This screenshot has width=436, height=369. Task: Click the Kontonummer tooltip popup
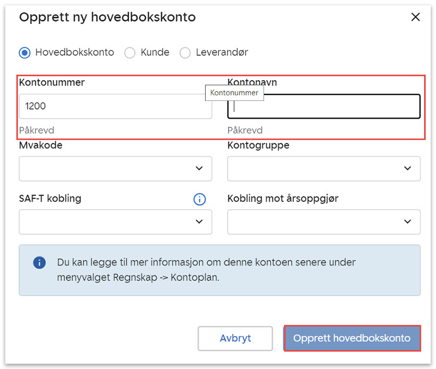[234, 93]
